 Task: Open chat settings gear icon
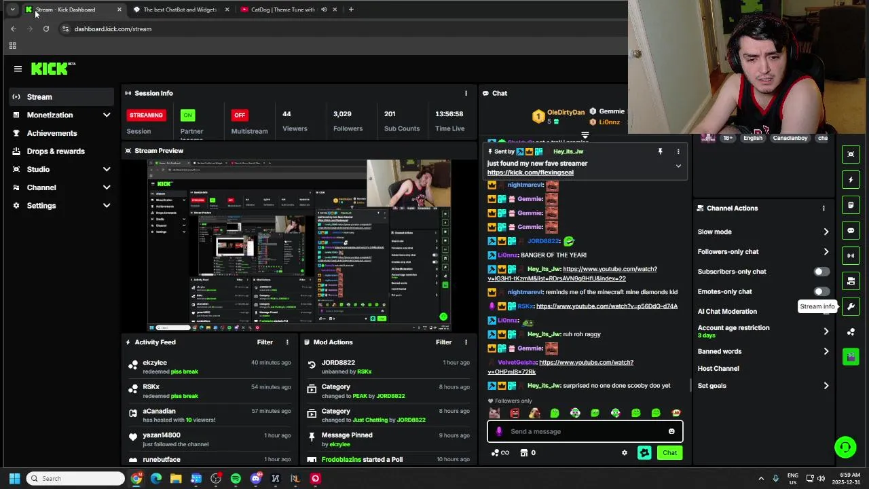[x=625, y=453]
